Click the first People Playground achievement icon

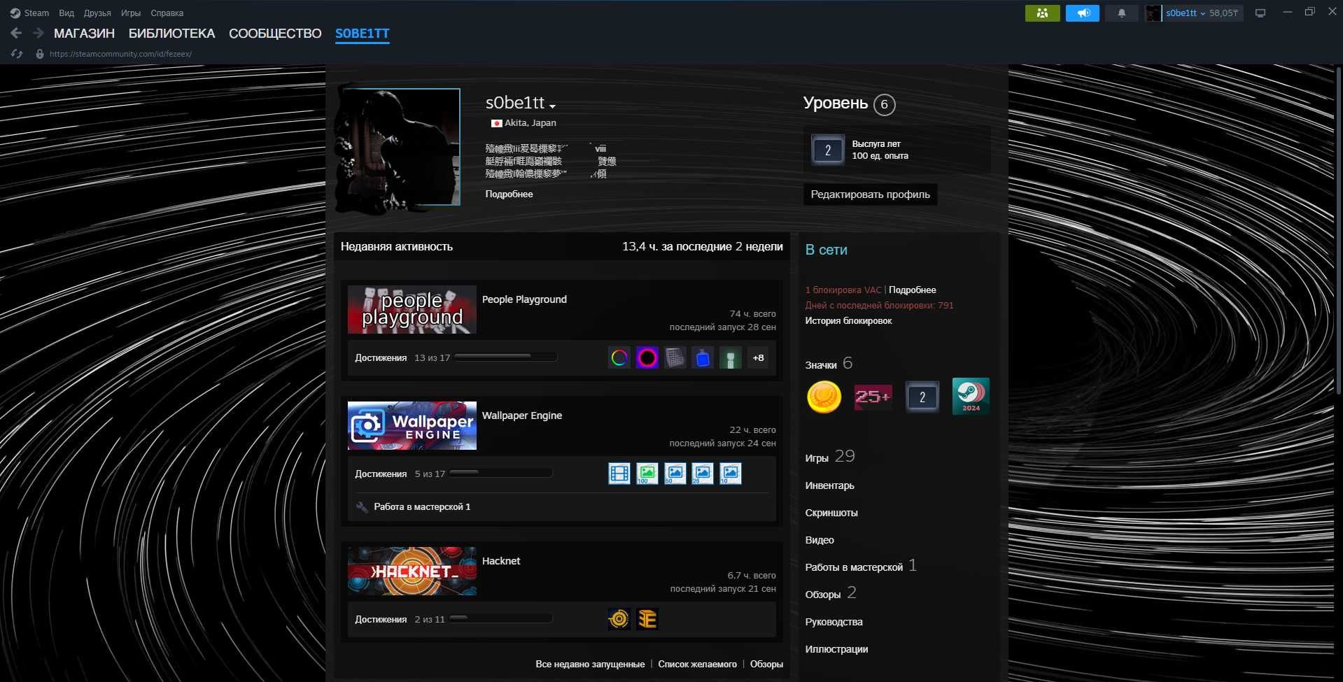pyautogui.click(x=619, y=358)
